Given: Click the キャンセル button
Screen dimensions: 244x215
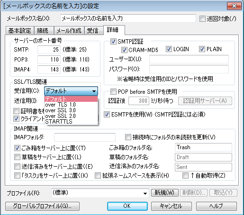Looking at the screenshot, I should [172, 206].
